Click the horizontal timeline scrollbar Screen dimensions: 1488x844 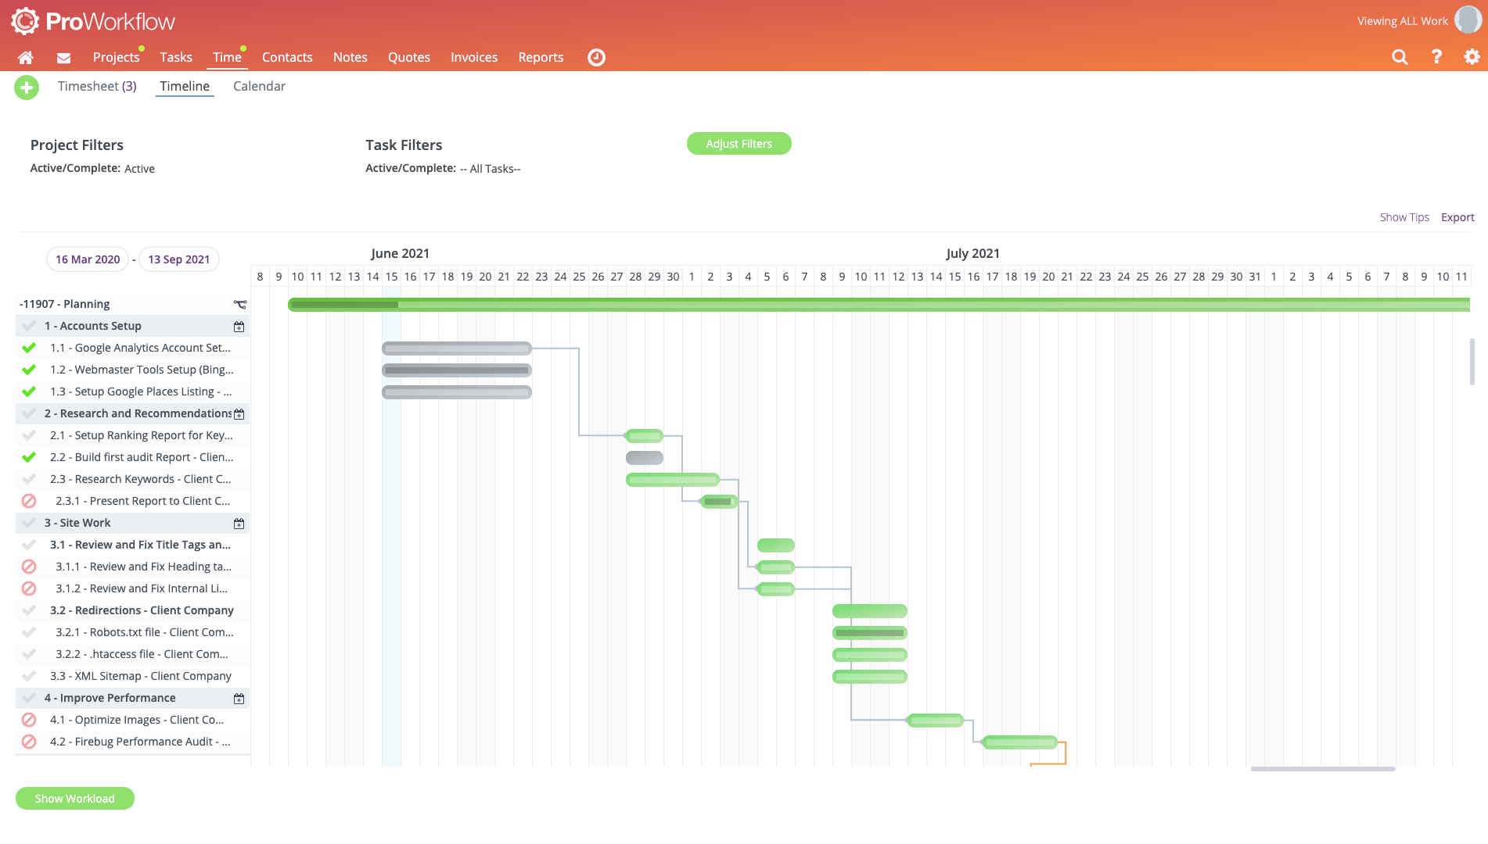[1323, 769]
